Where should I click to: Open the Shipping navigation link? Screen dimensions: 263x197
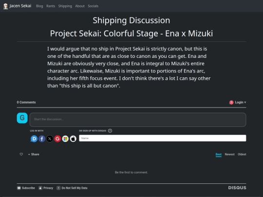pos(65,6)
